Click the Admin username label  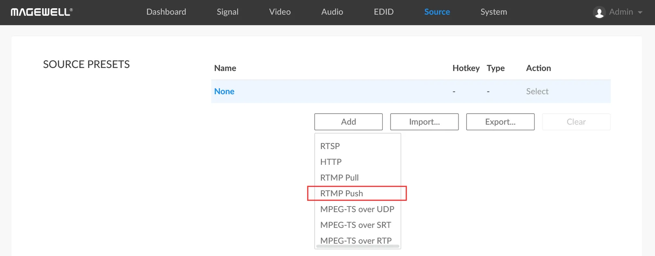click(621, 12)
